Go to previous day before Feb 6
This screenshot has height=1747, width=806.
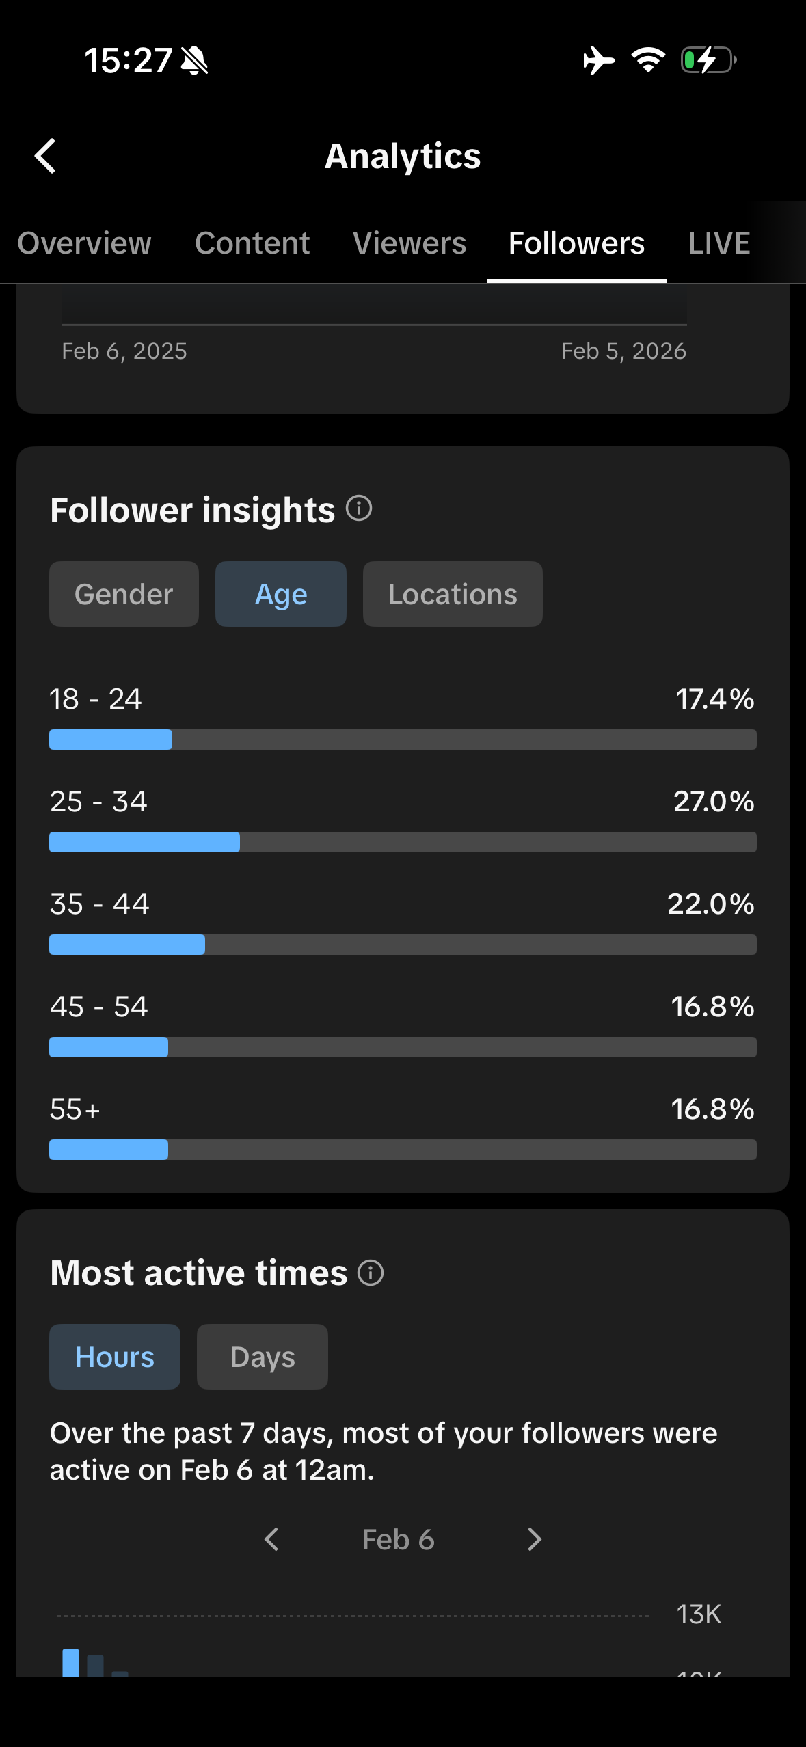click(x=271, y=1539)
